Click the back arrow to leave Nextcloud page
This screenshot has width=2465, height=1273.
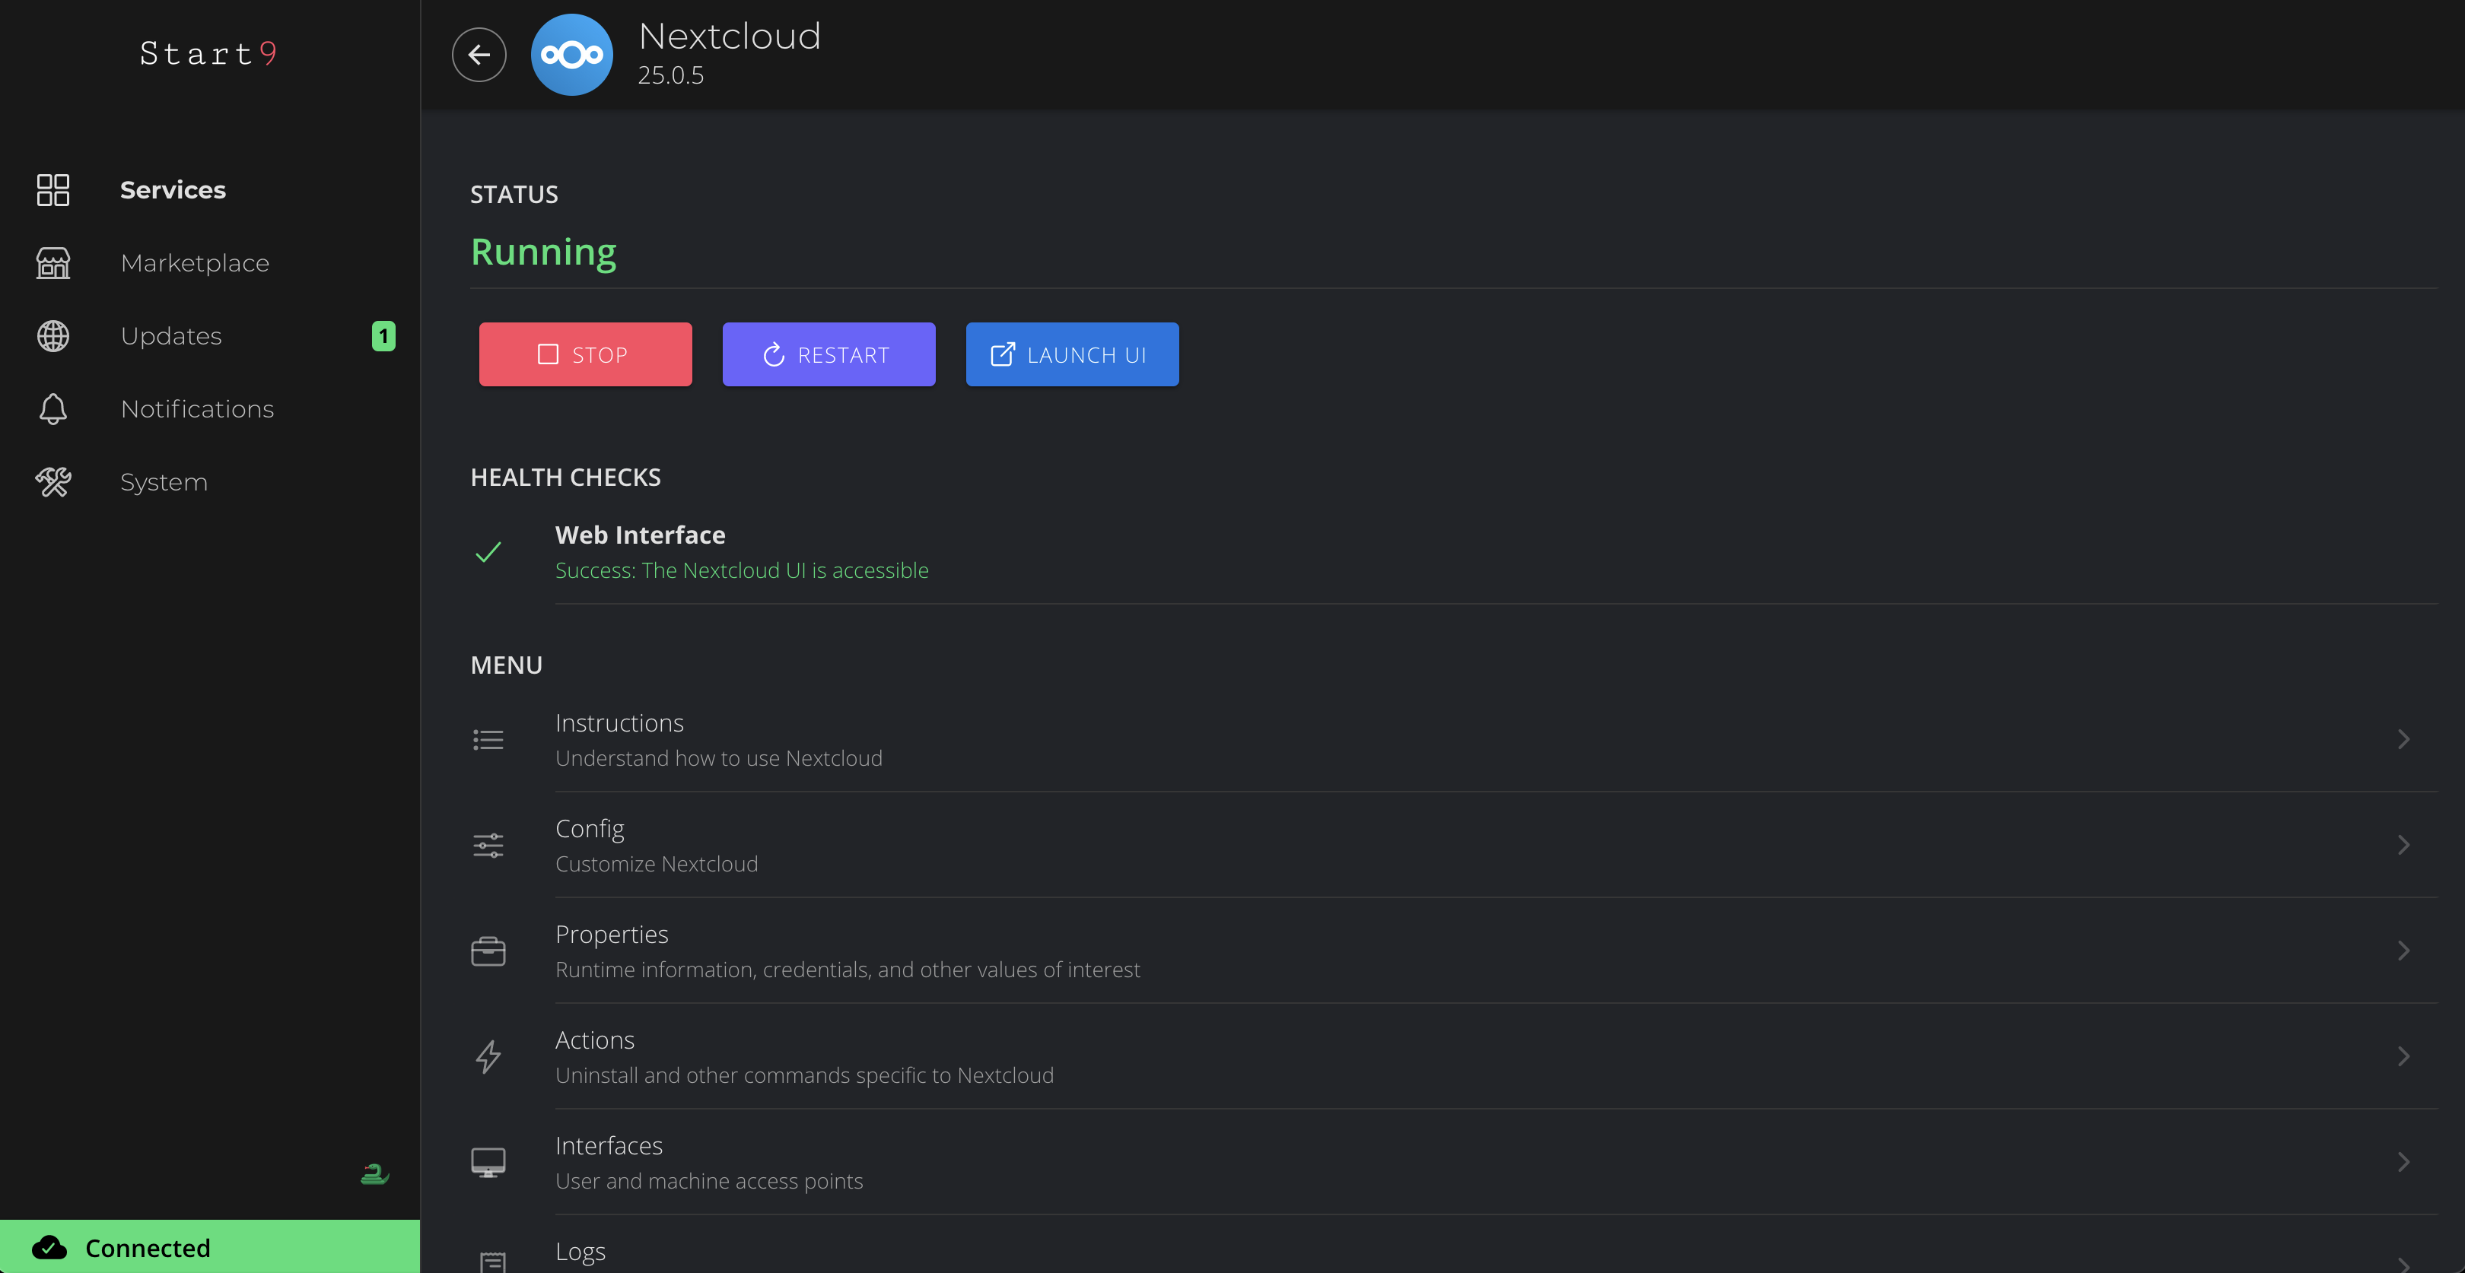click(479, 55)
